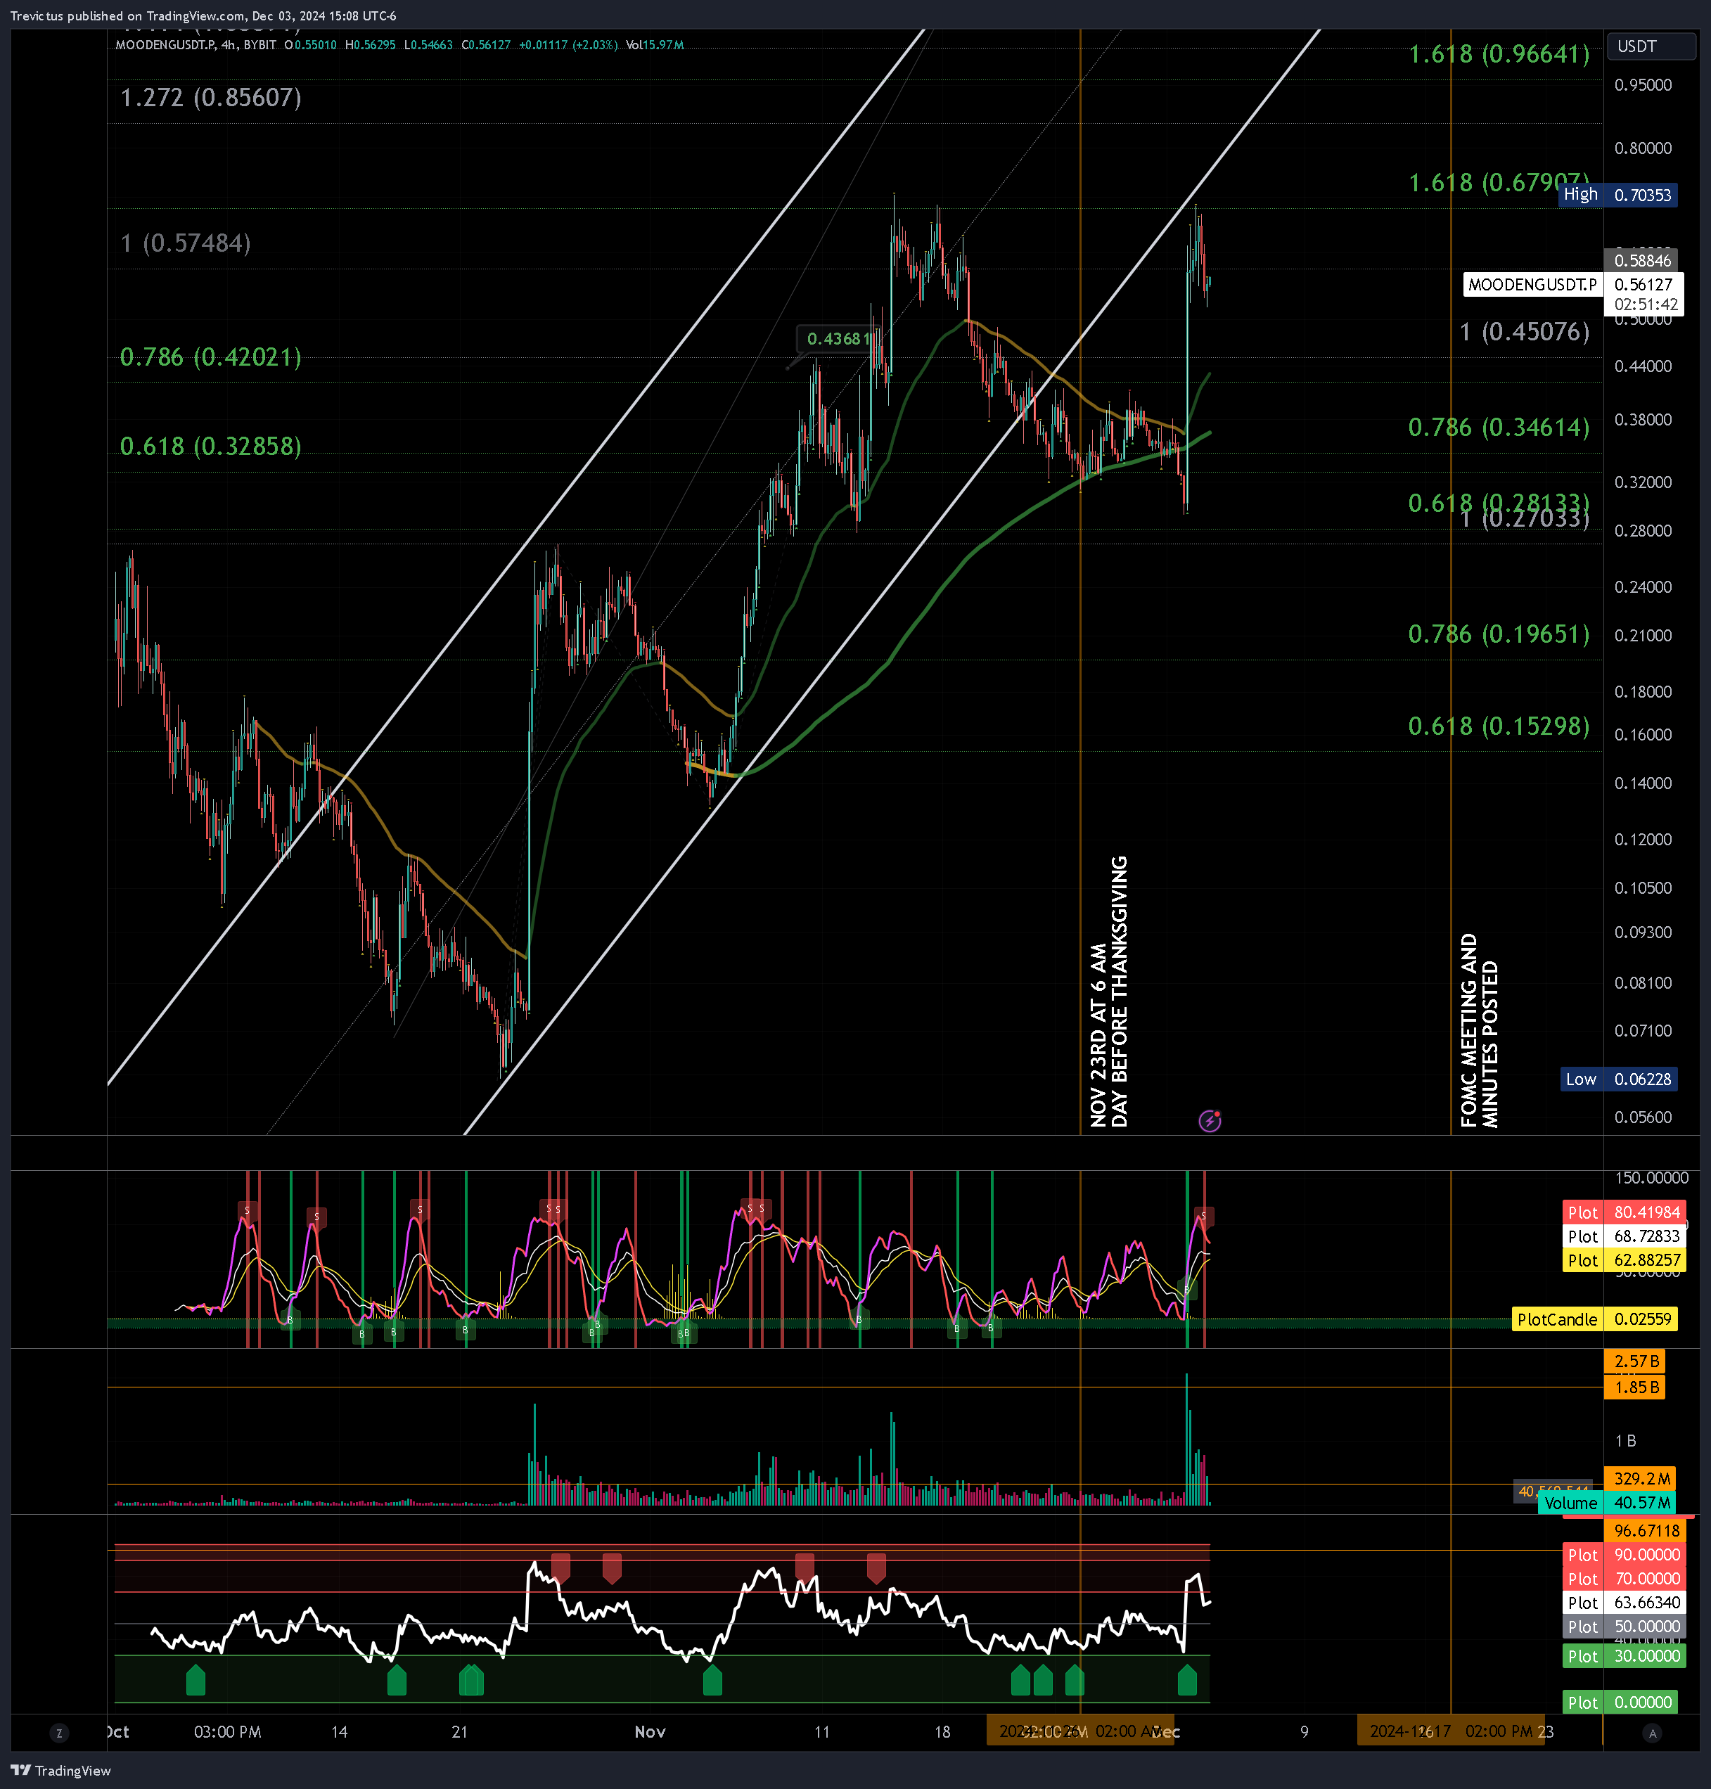Select the 0.786 (0.42021) Fibonacci label
Image resolution: width=1711 pixels, height=1789 pixels.
(x=211, y=357)
